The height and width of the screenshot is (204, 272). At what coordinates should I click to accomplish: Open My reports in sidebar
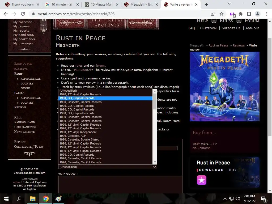click(21, 31)
